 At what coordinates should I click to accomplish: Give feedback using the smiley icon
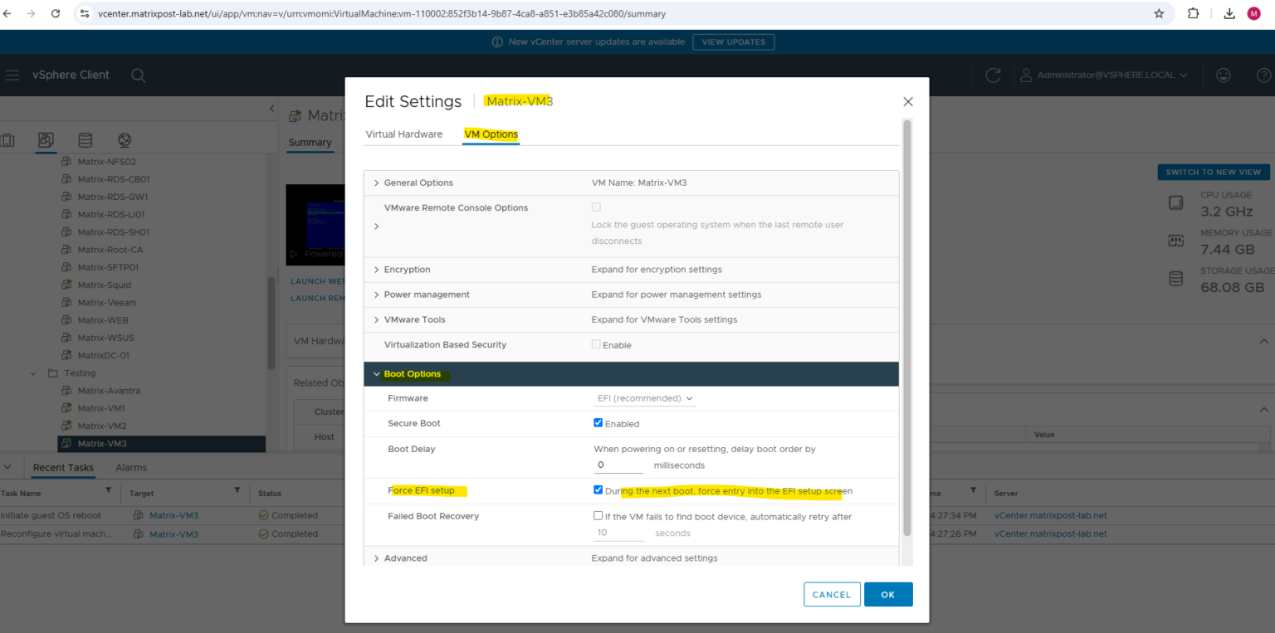click(x=1223, y=75)
